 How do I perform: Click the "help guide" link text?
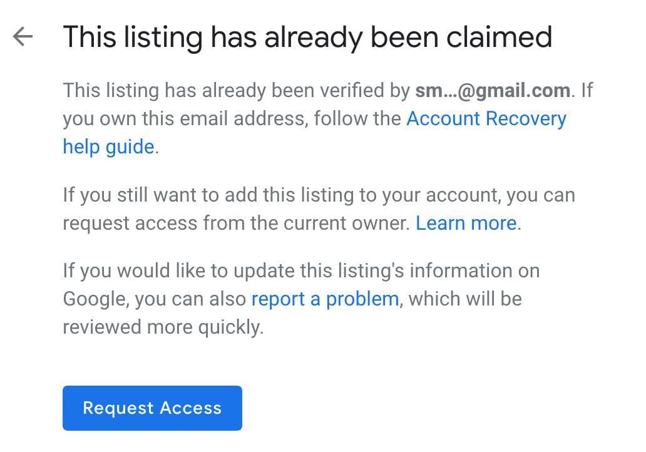pyautogui.click(x=108, y=147)
